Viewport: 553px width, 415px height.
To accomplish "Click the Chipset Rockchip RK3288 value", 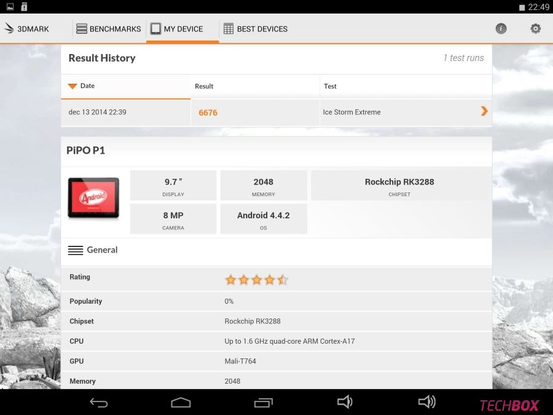I will tap(253, 321).
